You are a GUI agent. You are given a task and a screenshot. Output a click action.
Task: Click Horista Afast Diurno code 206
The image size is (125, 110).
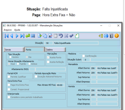click(x=93, y=90)
